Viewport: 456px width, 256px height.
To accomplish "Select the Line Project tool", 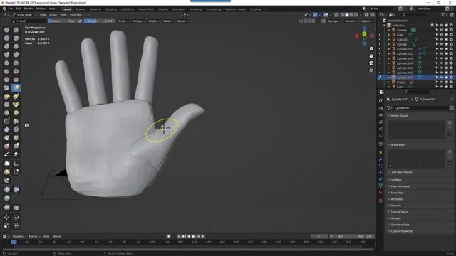I will pyautogui.click(x=6, y=181).
